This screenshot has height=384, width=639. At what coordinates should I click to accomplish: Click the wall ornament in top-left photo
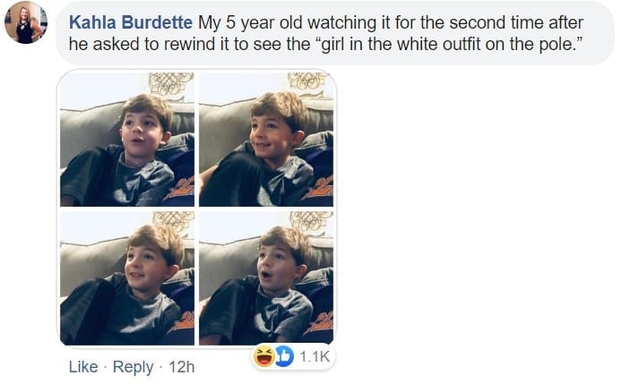click(171, 83)
